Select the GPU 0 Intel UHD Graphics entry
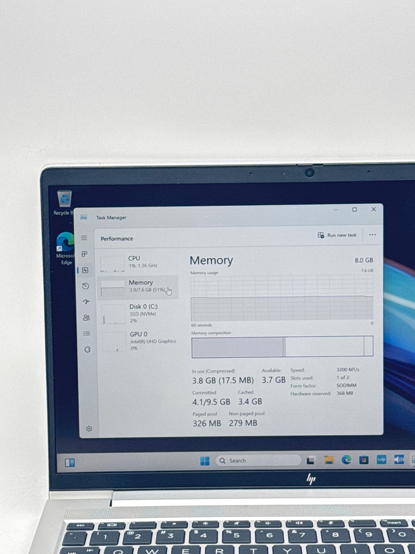The height and width of the screenshot is (554, 415). (139, 341)
